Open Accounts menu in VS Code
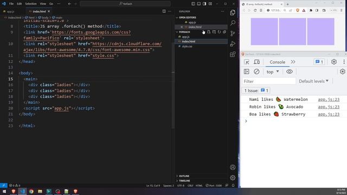This screenshot has height=195, width=347. [233, 167]
